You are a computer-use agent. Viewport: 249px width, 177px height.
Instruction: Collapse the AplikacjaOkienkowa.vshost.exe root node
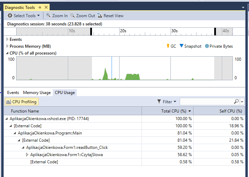click(7, 119)
